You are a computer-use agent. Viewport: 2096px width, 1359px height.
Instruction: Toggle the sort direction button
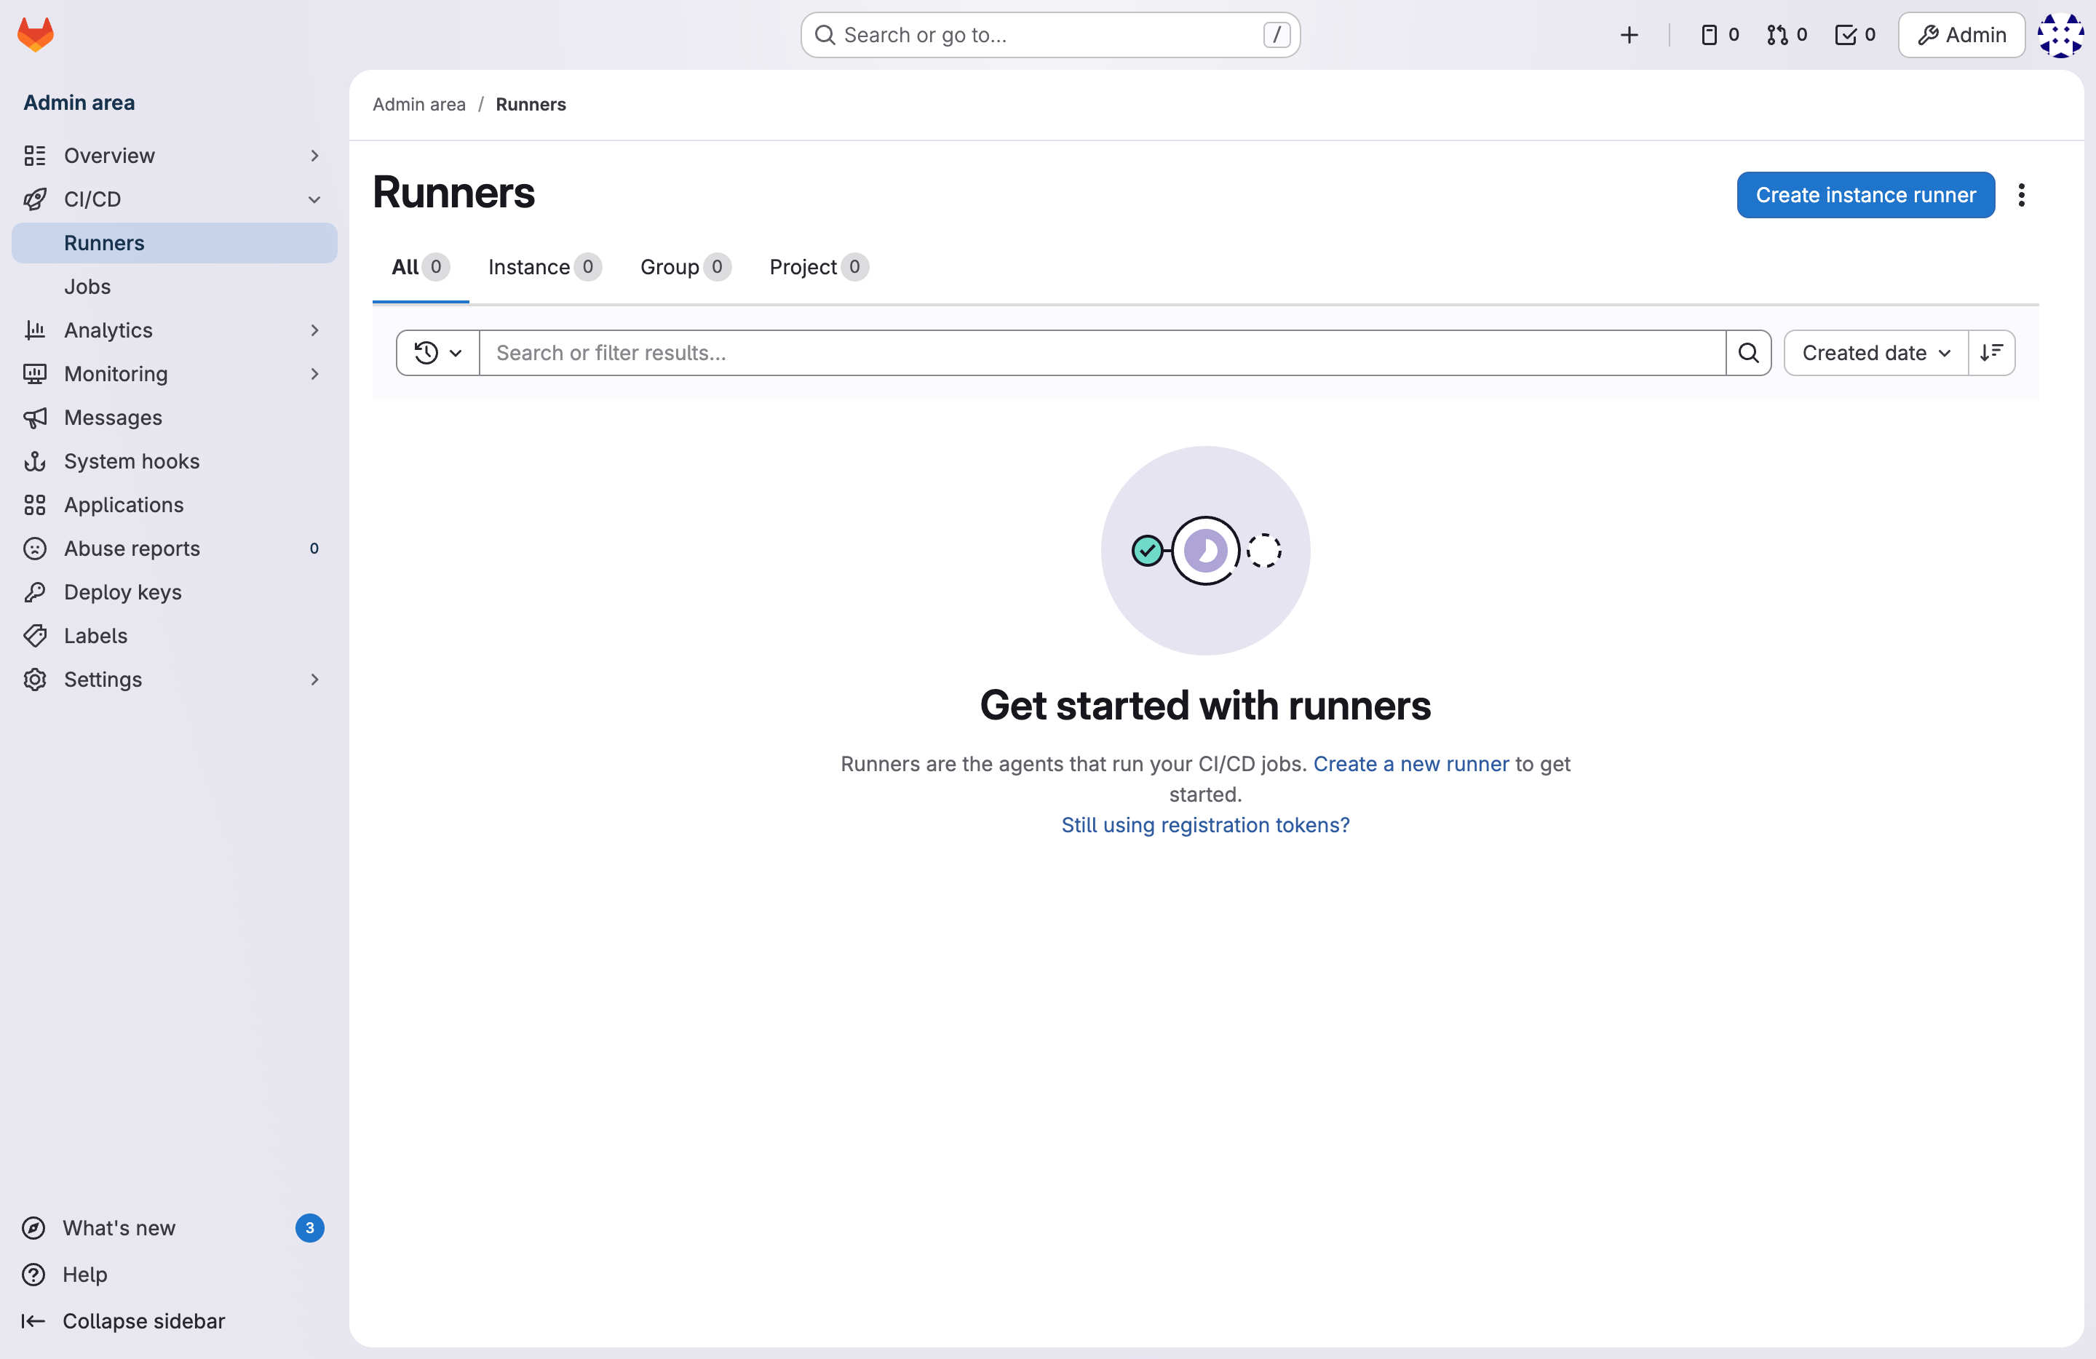[x=1991, y=352]
